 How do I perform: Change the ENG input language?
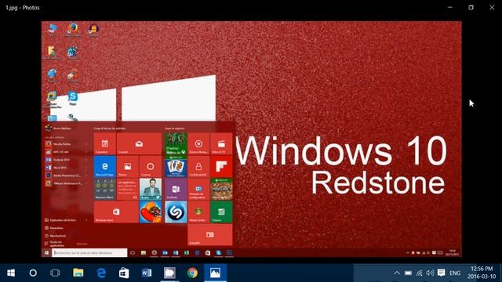pos(455,273)
